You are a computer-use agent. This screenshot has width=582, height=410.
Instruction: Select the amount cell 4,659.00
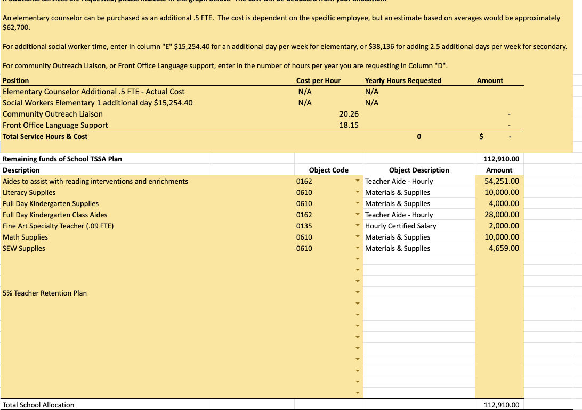[499, 248]
